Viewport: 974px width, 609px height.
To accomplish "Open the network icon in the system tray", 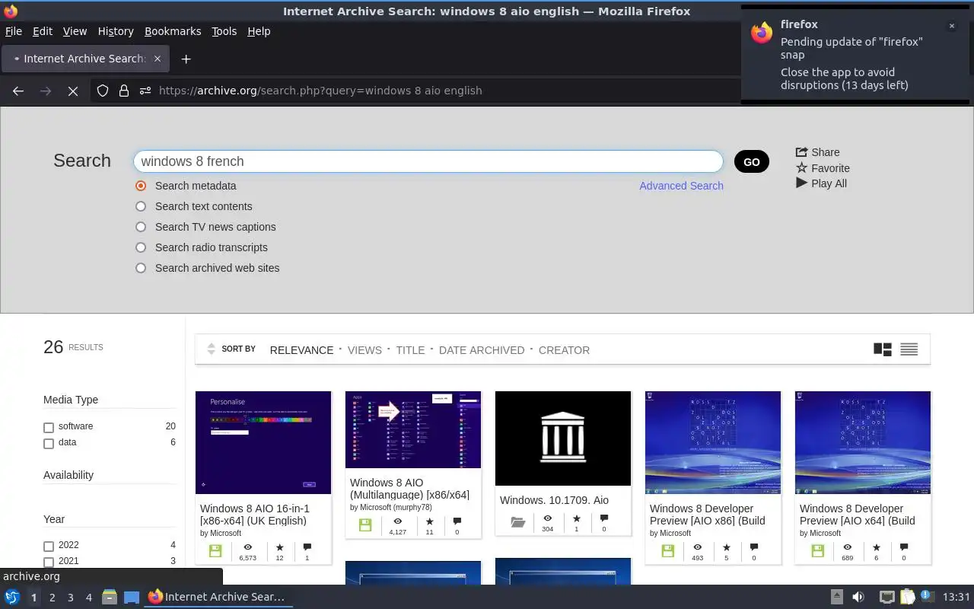I will pos(886,597).
